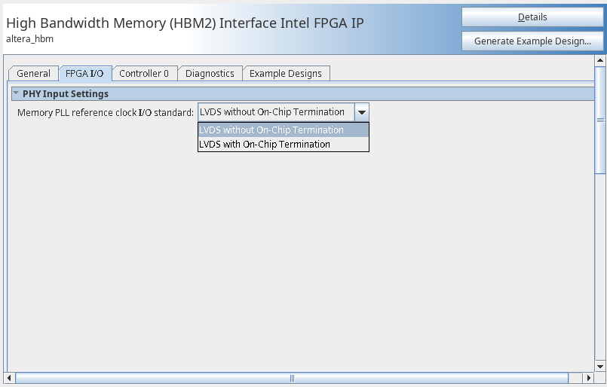The height and width of the screenshot is (387, 607).
Task: Open the Example Designs tab
Action: tap(286, 73)
